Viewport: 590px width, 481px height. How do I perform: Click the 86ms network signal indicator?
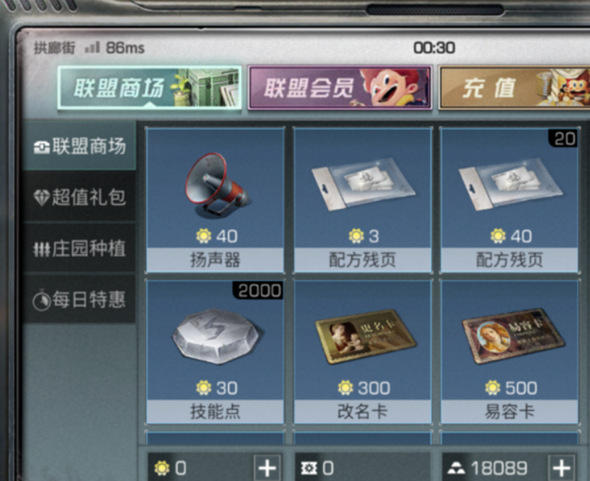click(115, 48)
